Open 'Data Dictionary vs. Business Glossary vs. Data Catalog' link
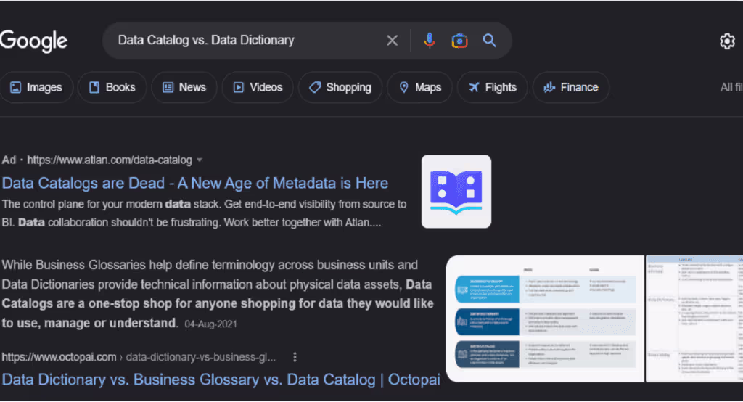Viewport: 743px width, 402px height. coord(221,380)
